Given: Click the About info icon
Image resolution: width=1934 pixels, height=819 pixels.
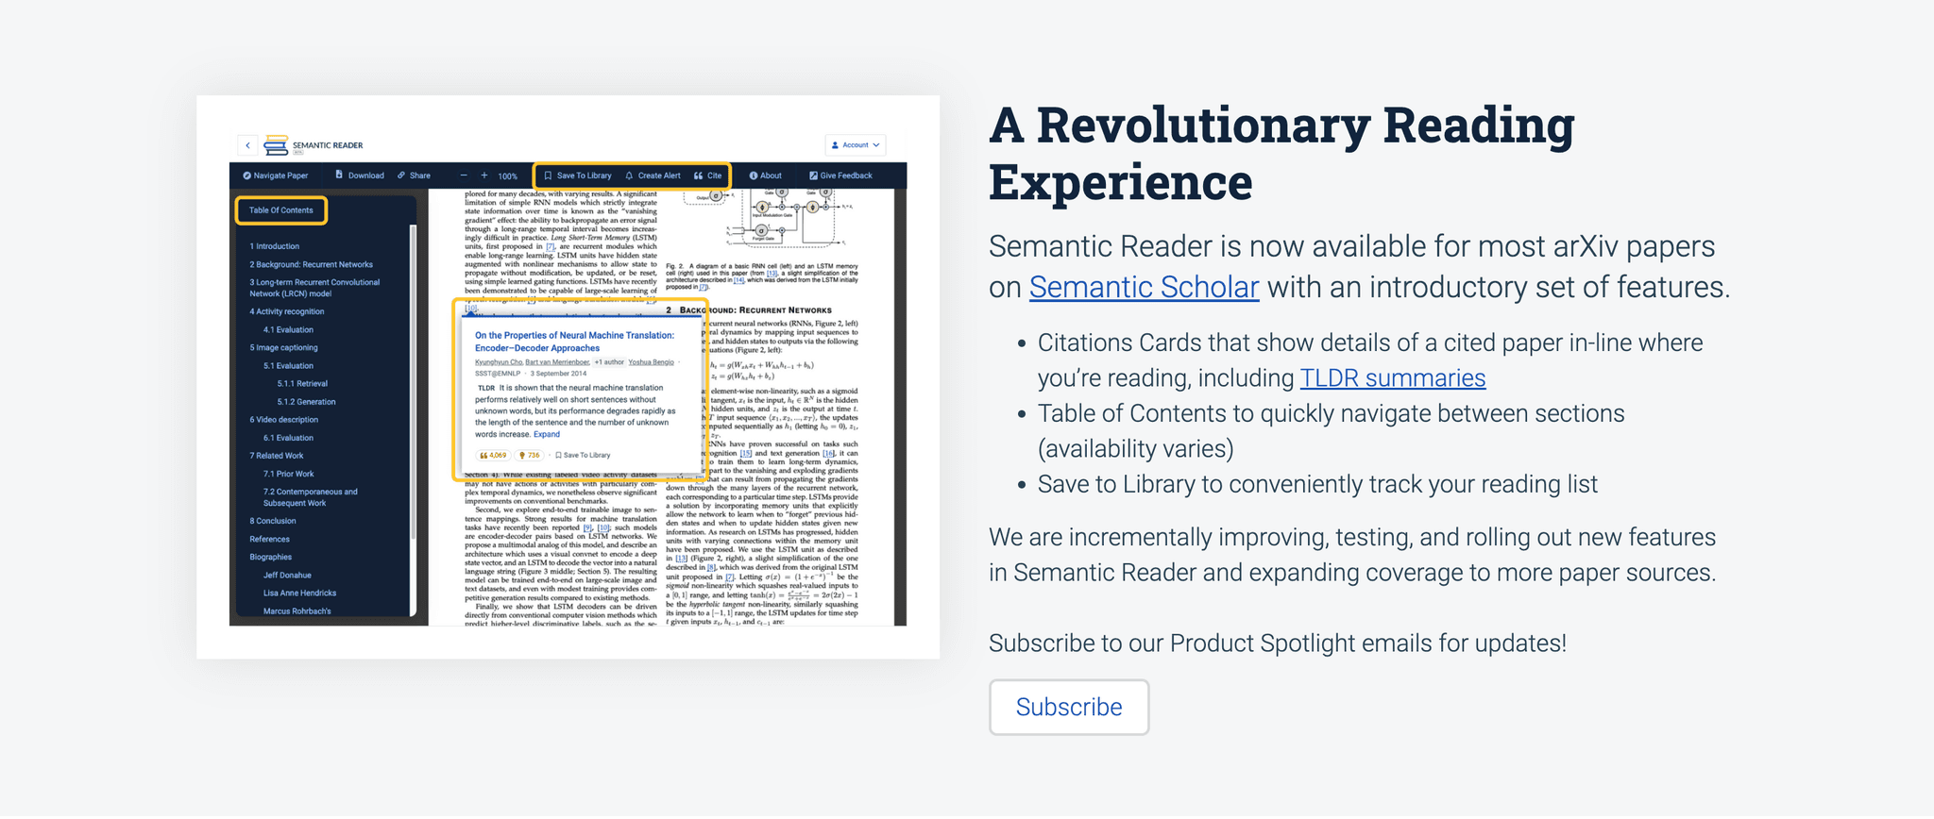Looking at the screenshot, I should (x=754, y=175).
